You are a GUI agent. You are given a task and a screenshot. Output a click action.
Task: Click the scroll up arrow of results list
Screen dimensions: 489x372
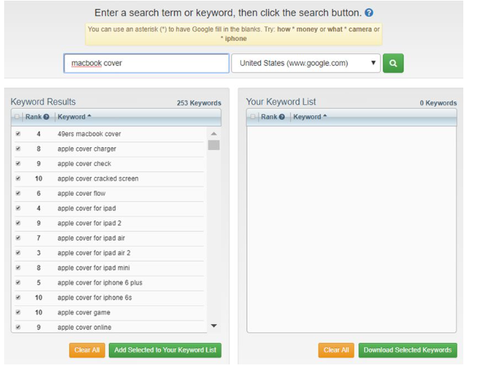[214, 134]
